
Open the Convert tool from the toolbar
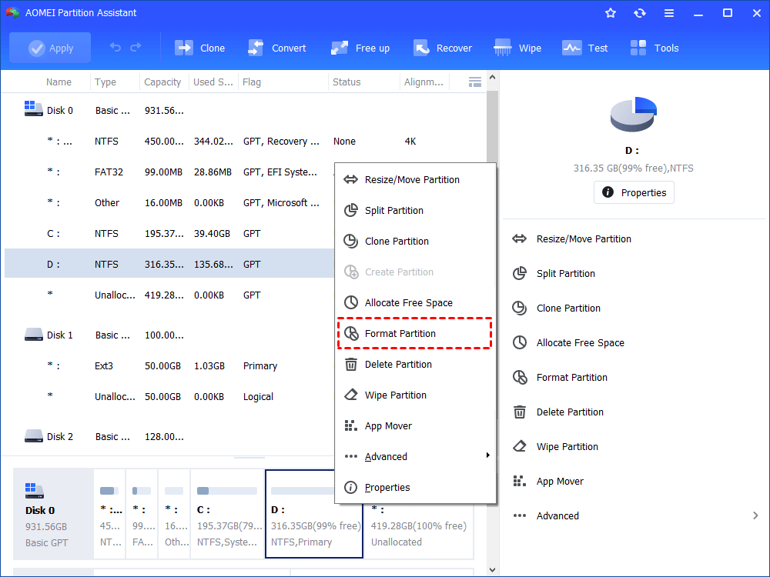pos(277,48)
